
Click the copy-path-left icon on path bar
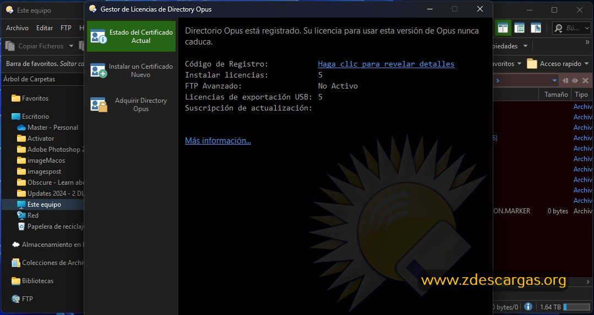[565, 81]
